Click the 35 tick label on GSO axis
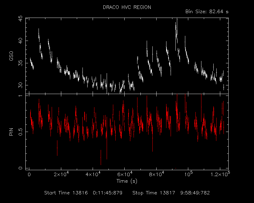254x203 pixels. pos(21,63)
